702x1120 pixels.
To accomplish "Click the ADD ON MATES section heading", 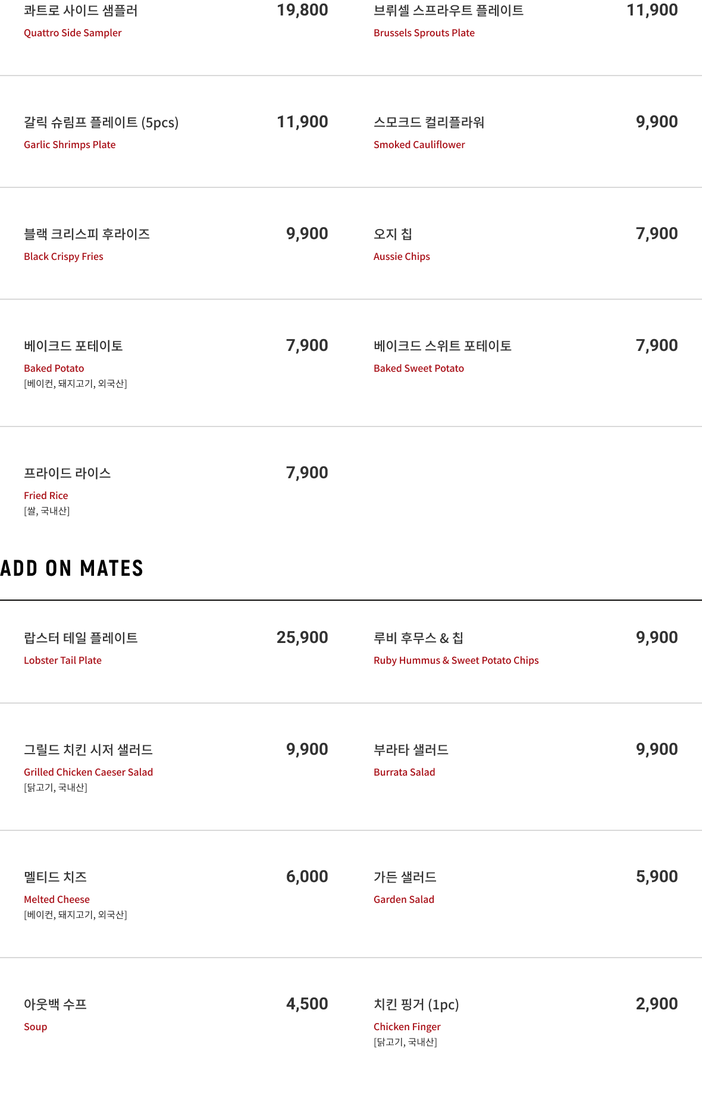I will (72, 569).
